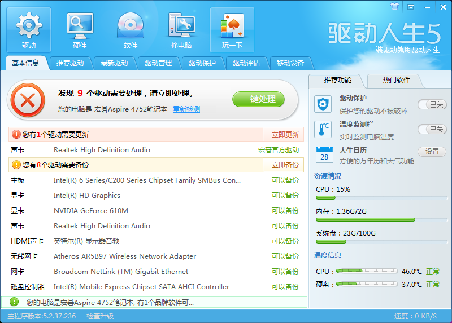Open the 驱动 gear icon section
452x323 pixels.
click(x=29, y=30)
